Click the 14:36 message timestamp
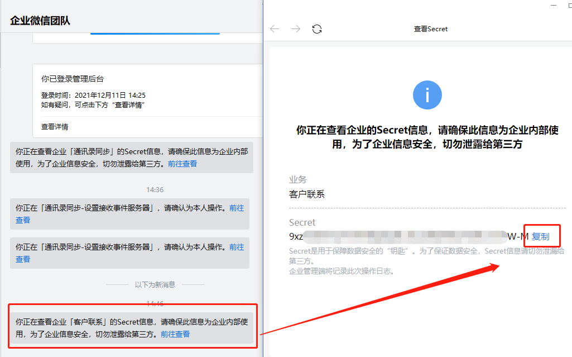The height and width of the screenshot is (357, 572). tap(155, 190)
